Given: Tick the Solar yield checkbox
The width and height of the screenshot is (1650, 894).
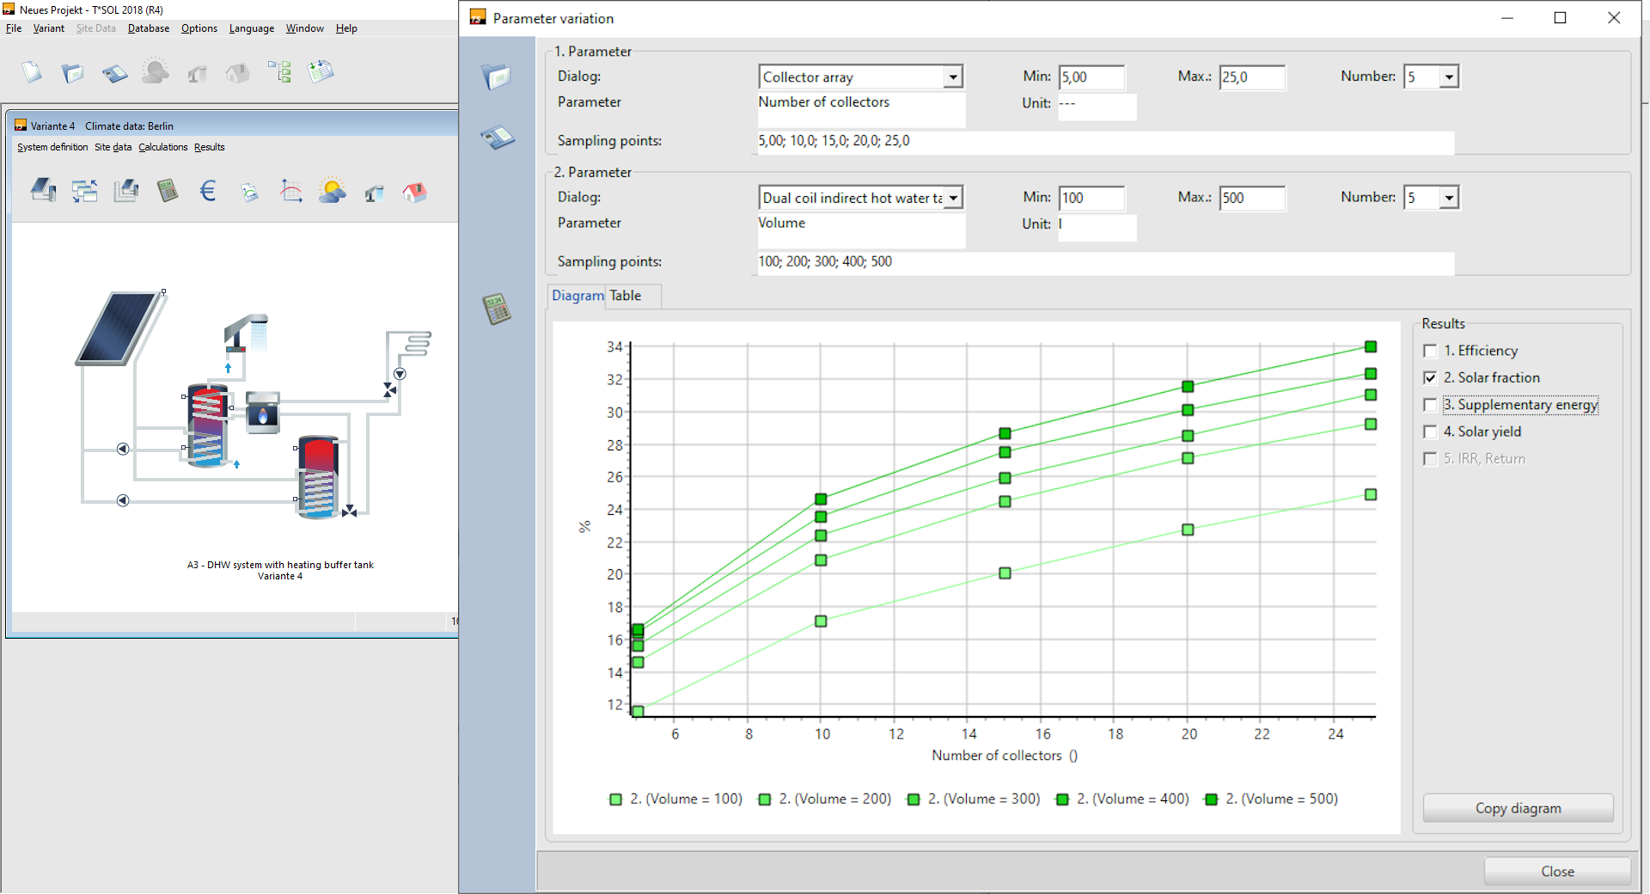Looking at the screenshot, I should 1430,432.
